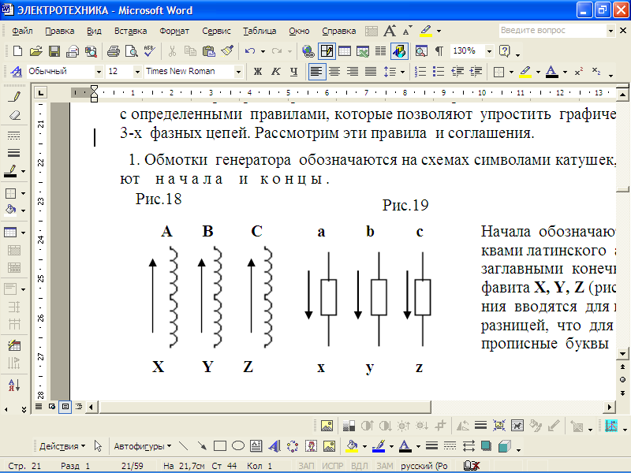This screenshot has width=631, height=473.
Task: Insert a text box
Action: (256, 445)
